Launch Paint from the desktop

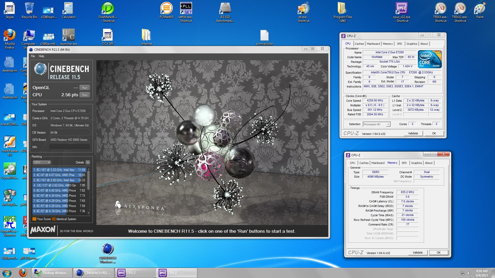pos(480,11)
